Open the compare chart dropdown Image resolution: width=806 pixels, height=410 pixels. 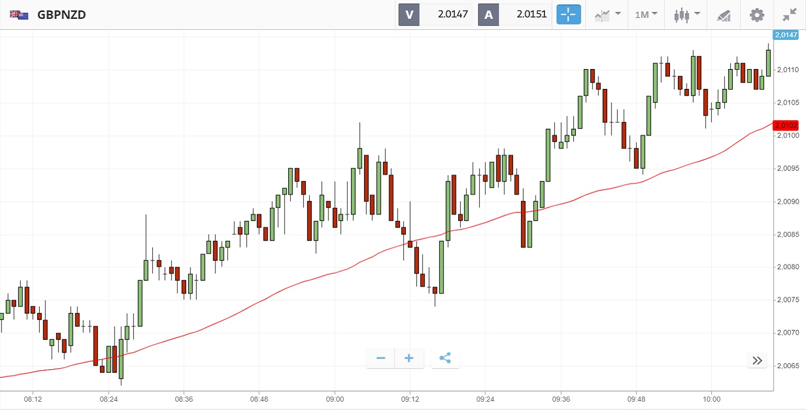tap(607, 15)
